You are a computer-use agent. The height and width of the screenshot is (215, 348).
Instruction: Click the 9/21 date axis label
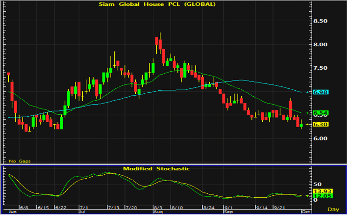[x=279, y=208]
